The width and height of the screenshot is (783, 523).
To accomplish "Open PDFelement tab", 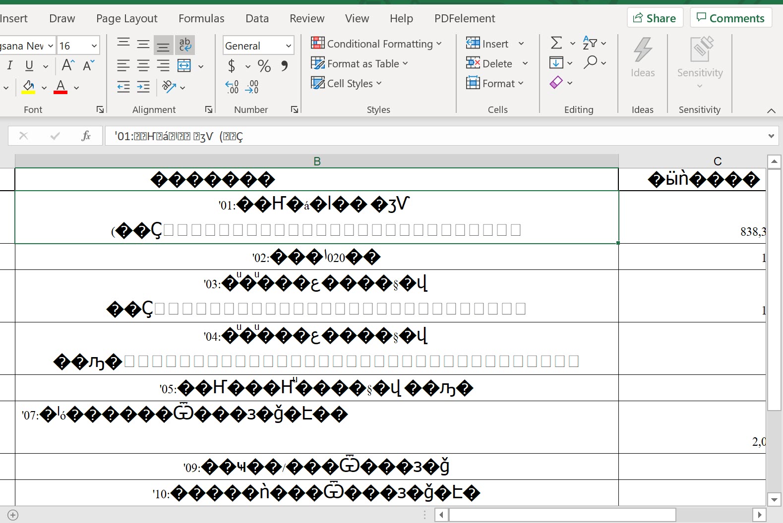I will point(465,18).
